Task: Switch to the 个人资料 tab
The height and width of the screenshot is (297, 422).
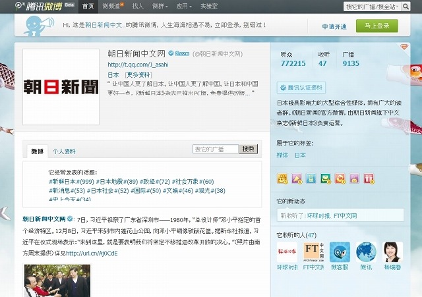Action: 64,151
